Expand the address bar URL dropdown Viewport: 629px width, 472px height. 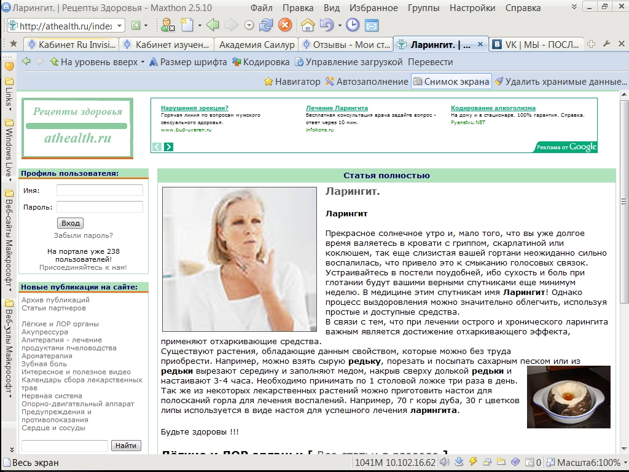pyautogui.click(x=119, y=26)
